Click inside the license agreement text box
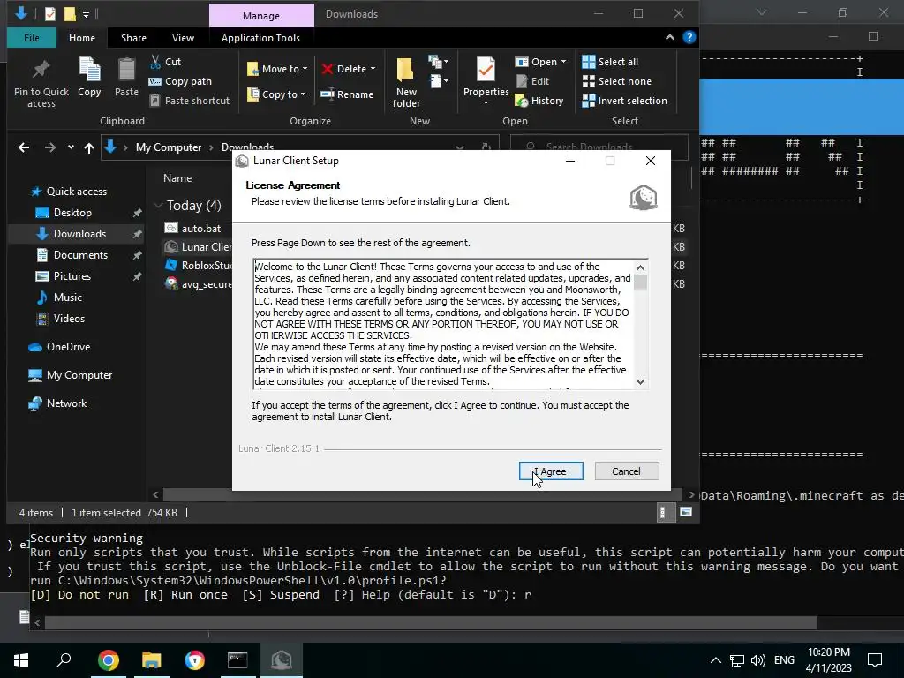This screenshot has height=678, width=904. (x=444, y=324)
